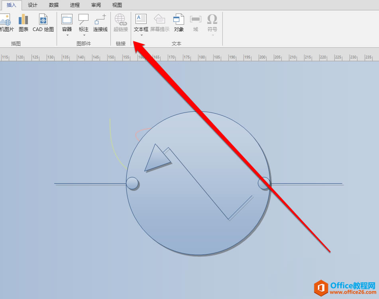Select the triangle shape inside the circle
379x299 pixels.
point(157,160)
